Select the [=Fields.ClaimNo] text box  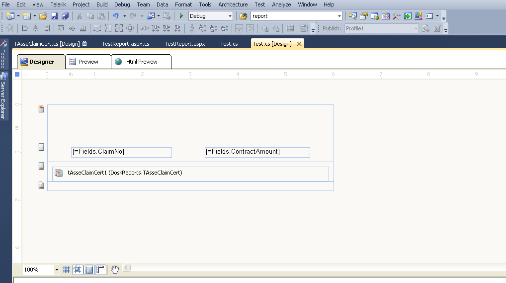tap(121, 152)
